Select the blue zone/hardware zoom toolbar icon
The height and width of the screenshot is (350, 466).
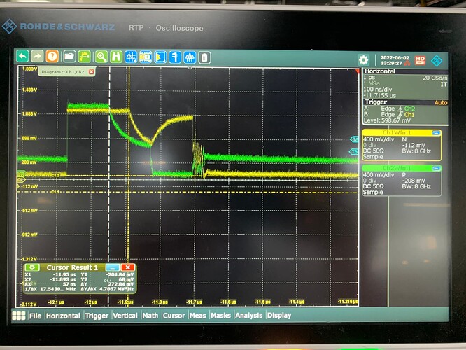(x=146, y=57)
